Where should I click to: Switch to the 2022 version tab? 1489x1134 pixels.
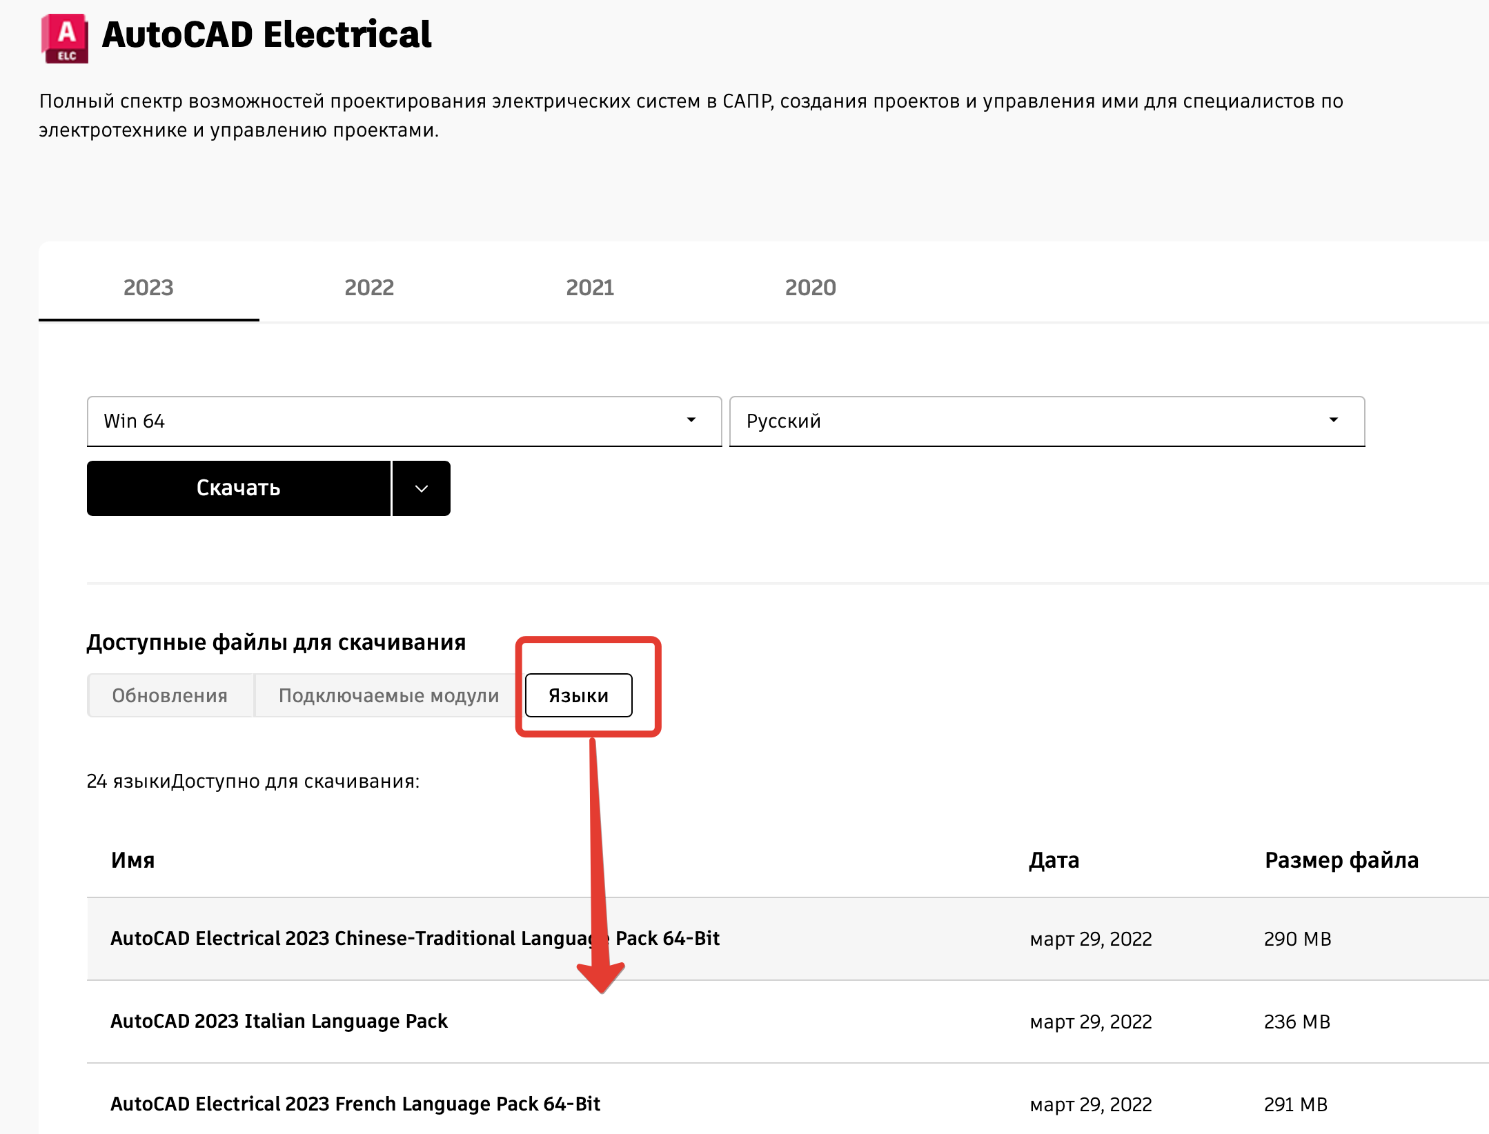tap(369, 288)
